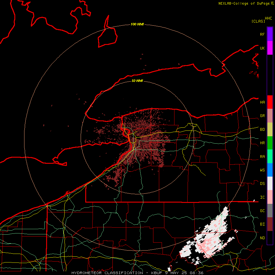Click the WS blue legend swatch
This screenshot has height=275, width=275.
270,170
